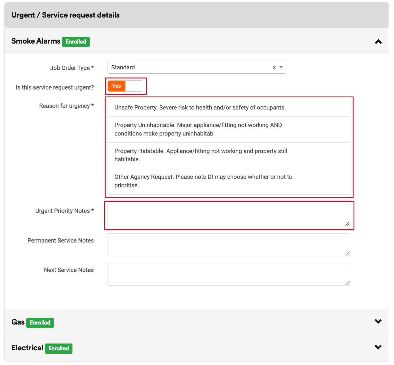Click the Electrical Enrolled badge
Image resolution: width=394 pixels, height=365 pixels.
tap(59, 349)
